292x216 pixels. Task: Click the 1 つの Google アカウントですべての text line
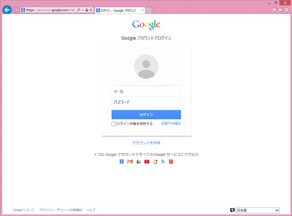point(146,154)
